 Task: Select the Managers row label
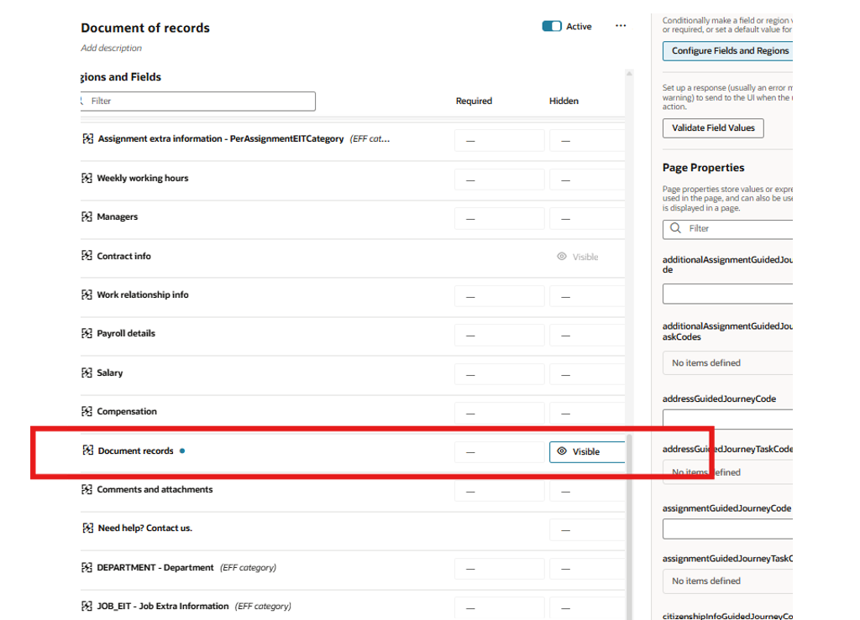pos(118,217)
